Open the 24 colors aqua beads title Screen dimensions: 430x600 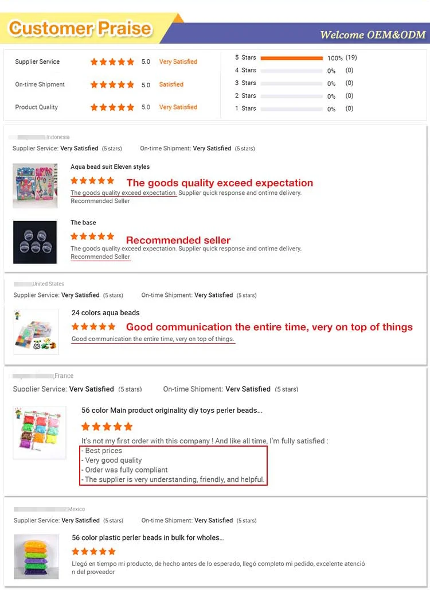105,313
